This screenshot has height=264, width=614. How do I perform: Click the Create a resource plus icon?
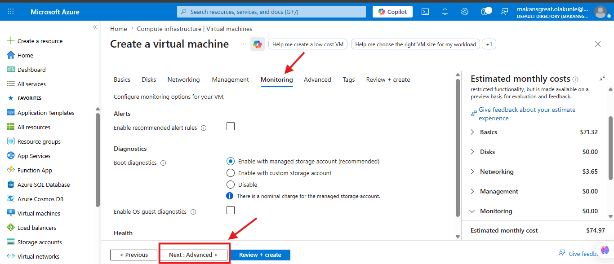point(11,41)
